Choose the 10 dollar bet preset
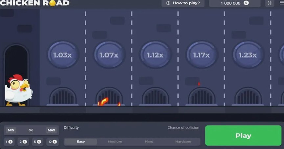 click(x=52, y=142)
